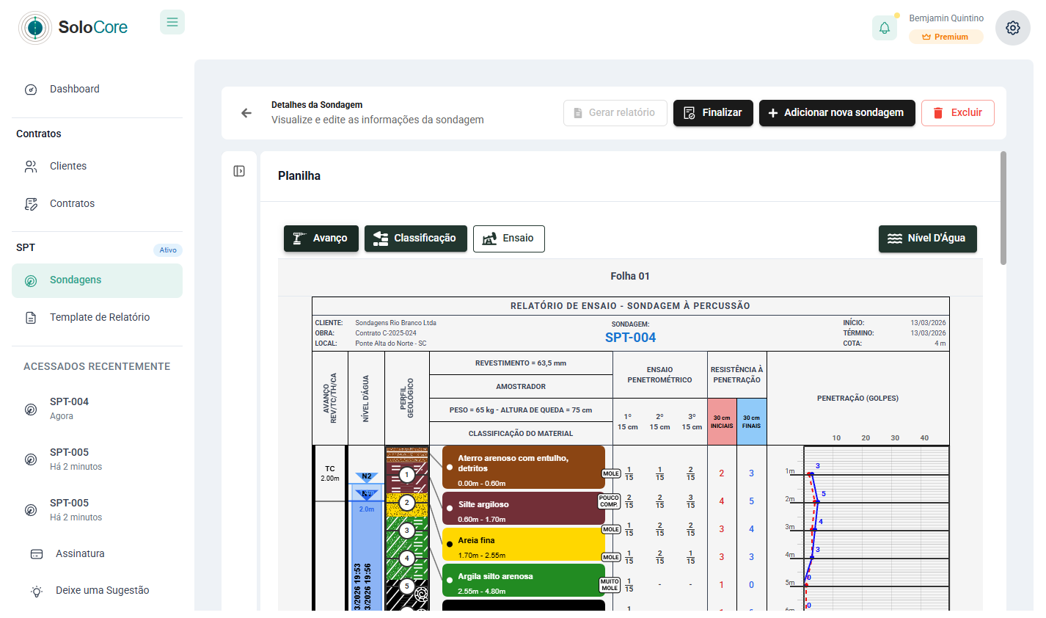Open recently accessed SPT-004
This screenshot has width=1046, height=618.
point(97,409)
